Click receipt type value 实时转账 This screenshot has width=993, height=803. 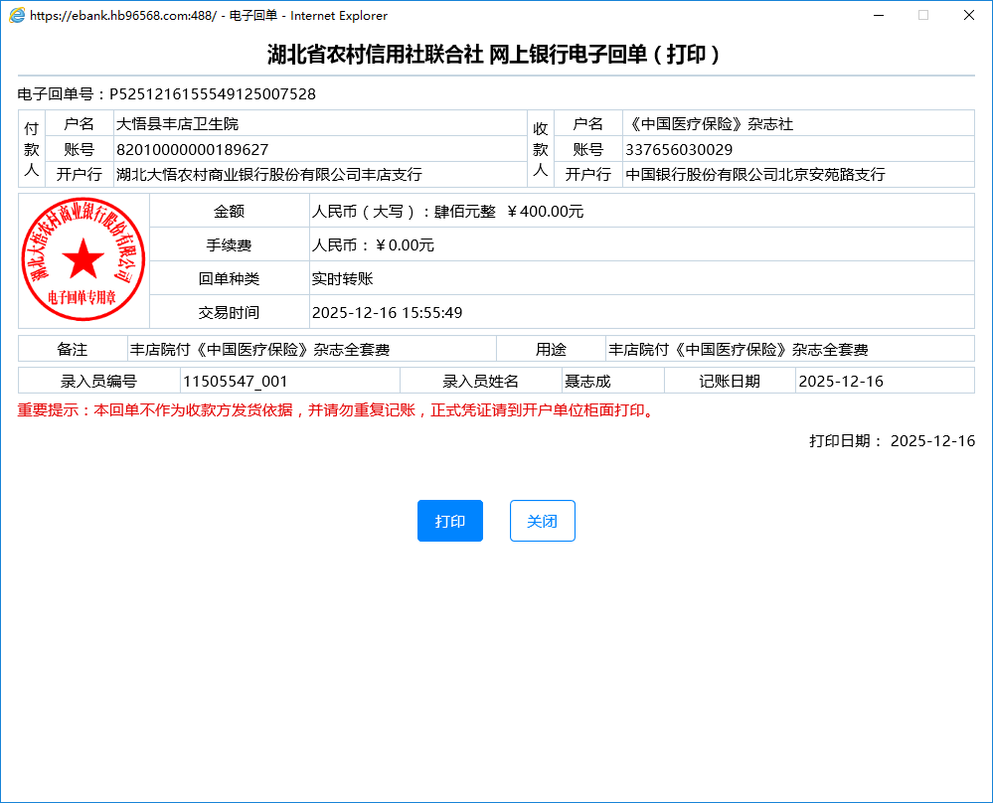[x=342, y=279]
